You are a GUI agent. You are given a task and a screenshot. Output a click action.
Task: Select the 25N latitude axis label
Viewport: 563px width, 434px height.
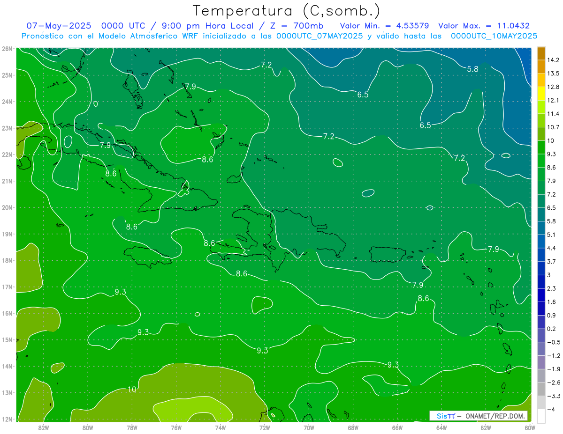(7, 75)
